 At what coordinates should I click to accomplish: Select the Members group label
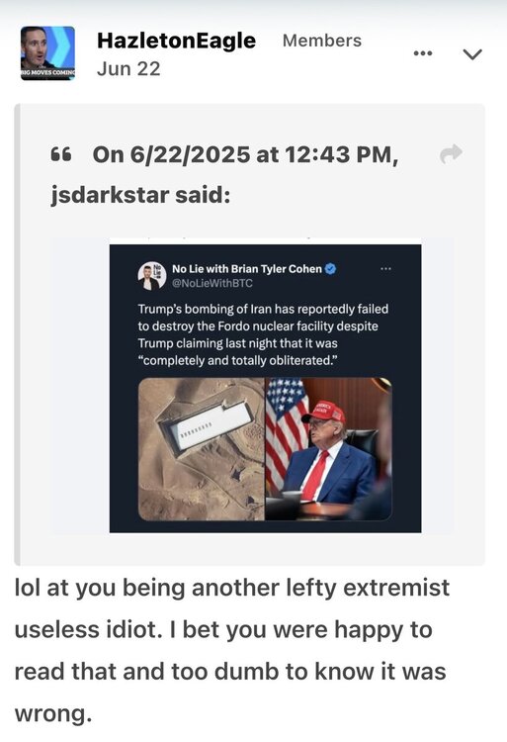(x=322, y=41)
